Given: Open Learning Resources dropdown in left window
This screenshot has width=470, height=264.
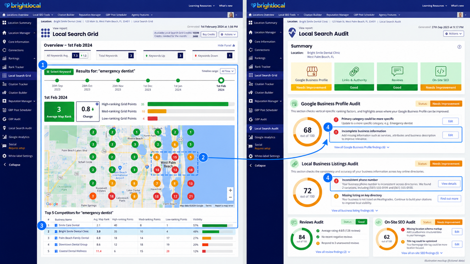Looking at the screenshot, I should [x=201, y=5].
